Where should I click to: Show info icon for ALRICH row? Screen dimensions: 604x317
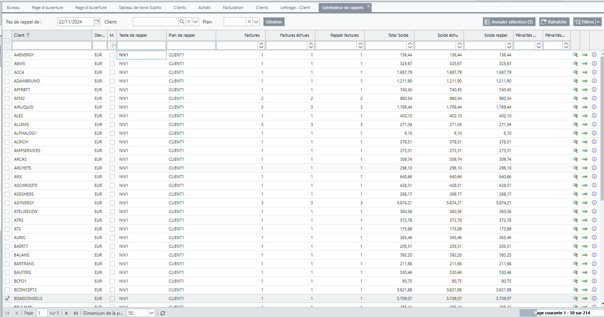594,142
